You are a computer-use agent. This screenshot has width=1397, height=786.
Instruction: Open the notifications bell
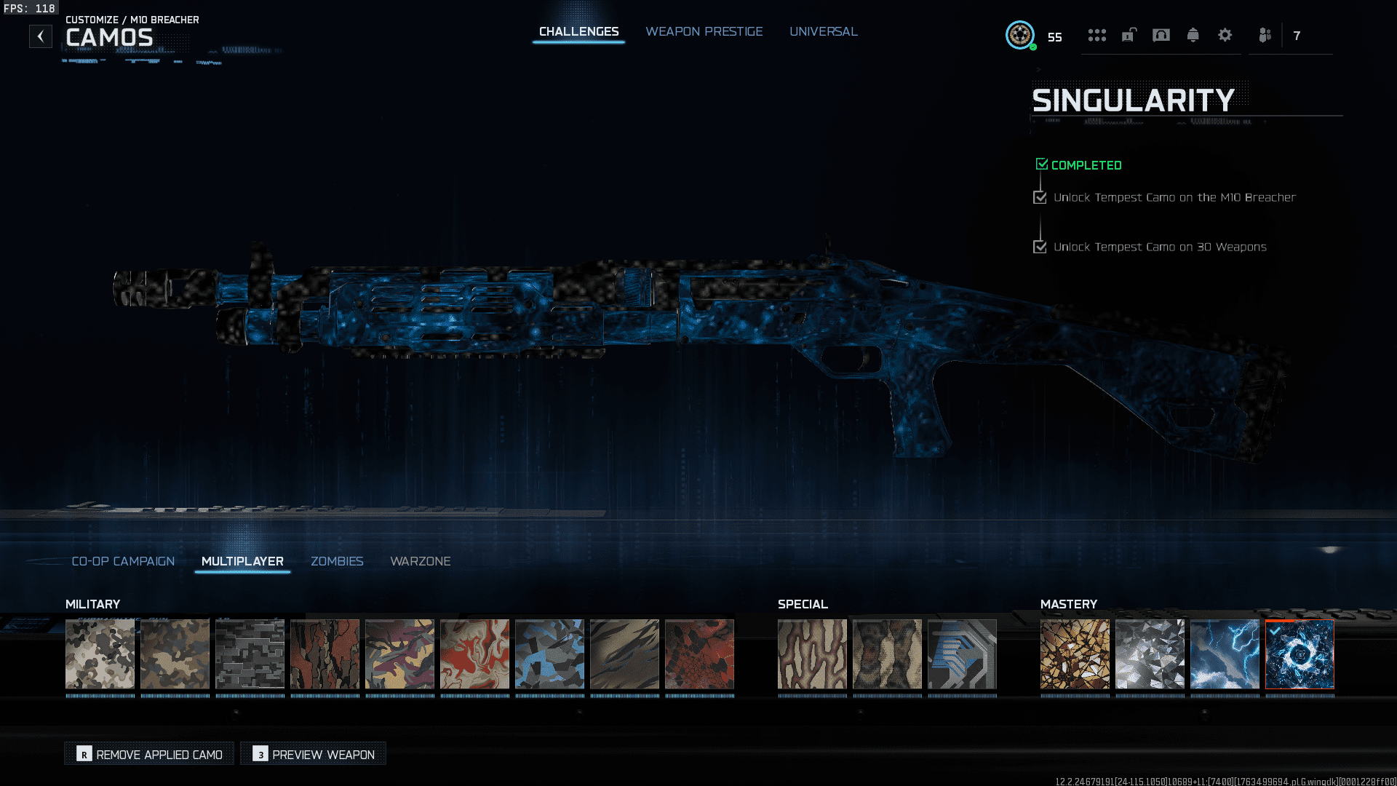tap(1193, 35)
